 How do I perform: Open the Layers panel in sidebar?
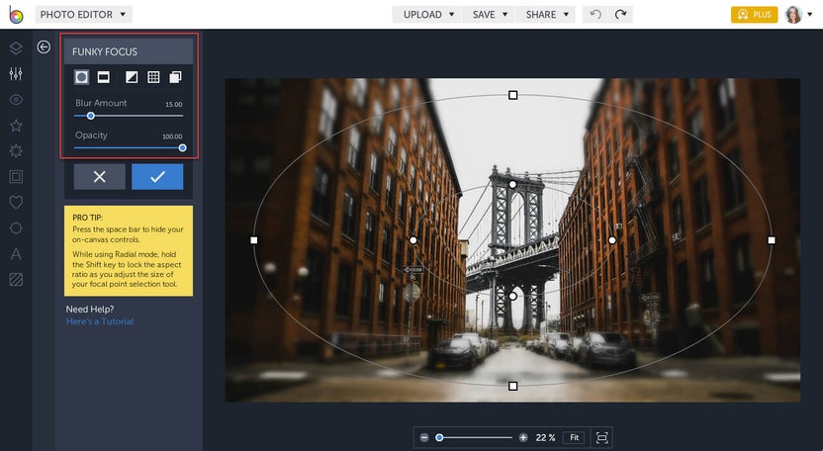click(16, 47)
